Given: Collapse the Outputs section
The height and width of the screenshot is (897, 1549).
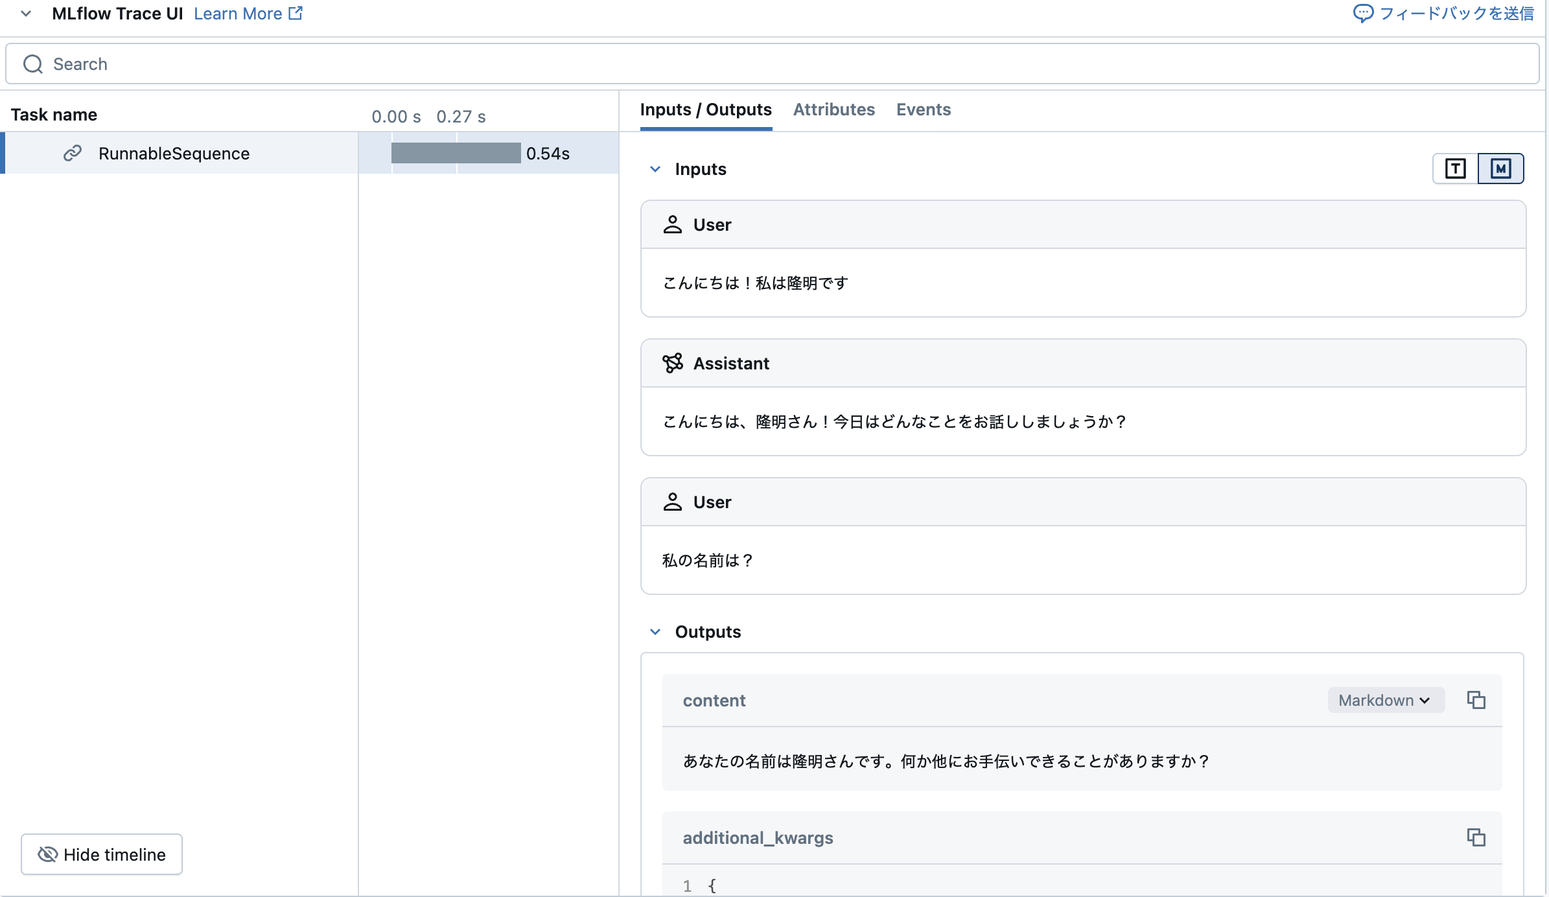Looking at the screenshot, I should pos(656,631).
